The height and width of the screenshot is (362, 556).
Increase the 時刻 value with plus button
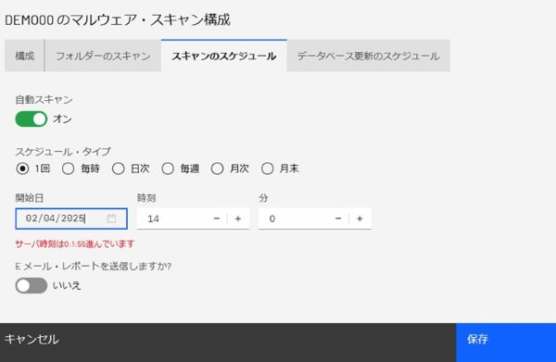tap(238, 218)
